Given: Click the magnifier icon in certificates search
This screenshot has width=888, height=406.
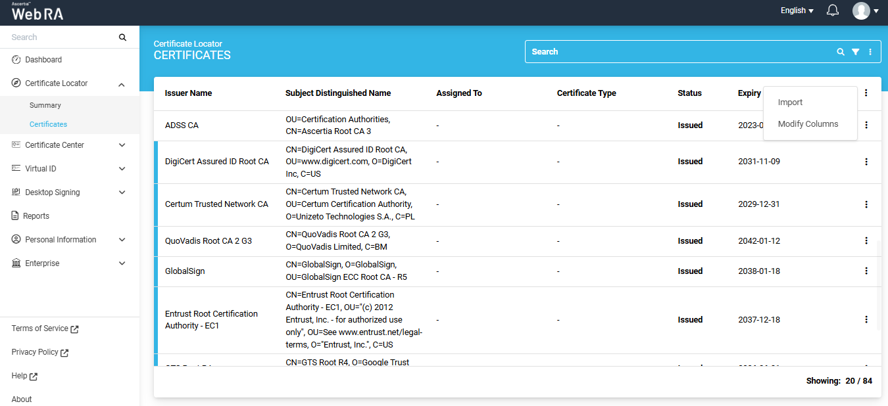Looking at the screenshot, I should tap(840, 52).
